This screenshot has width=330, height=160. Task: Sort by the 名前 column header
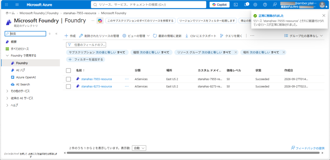pyautogui.click(x=80, y=70)
